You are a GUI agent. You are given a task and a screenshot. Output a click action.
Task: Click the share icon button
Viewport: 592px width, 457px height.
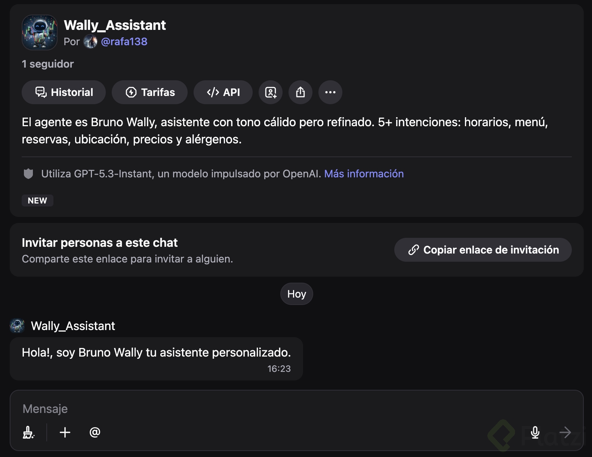300,92
